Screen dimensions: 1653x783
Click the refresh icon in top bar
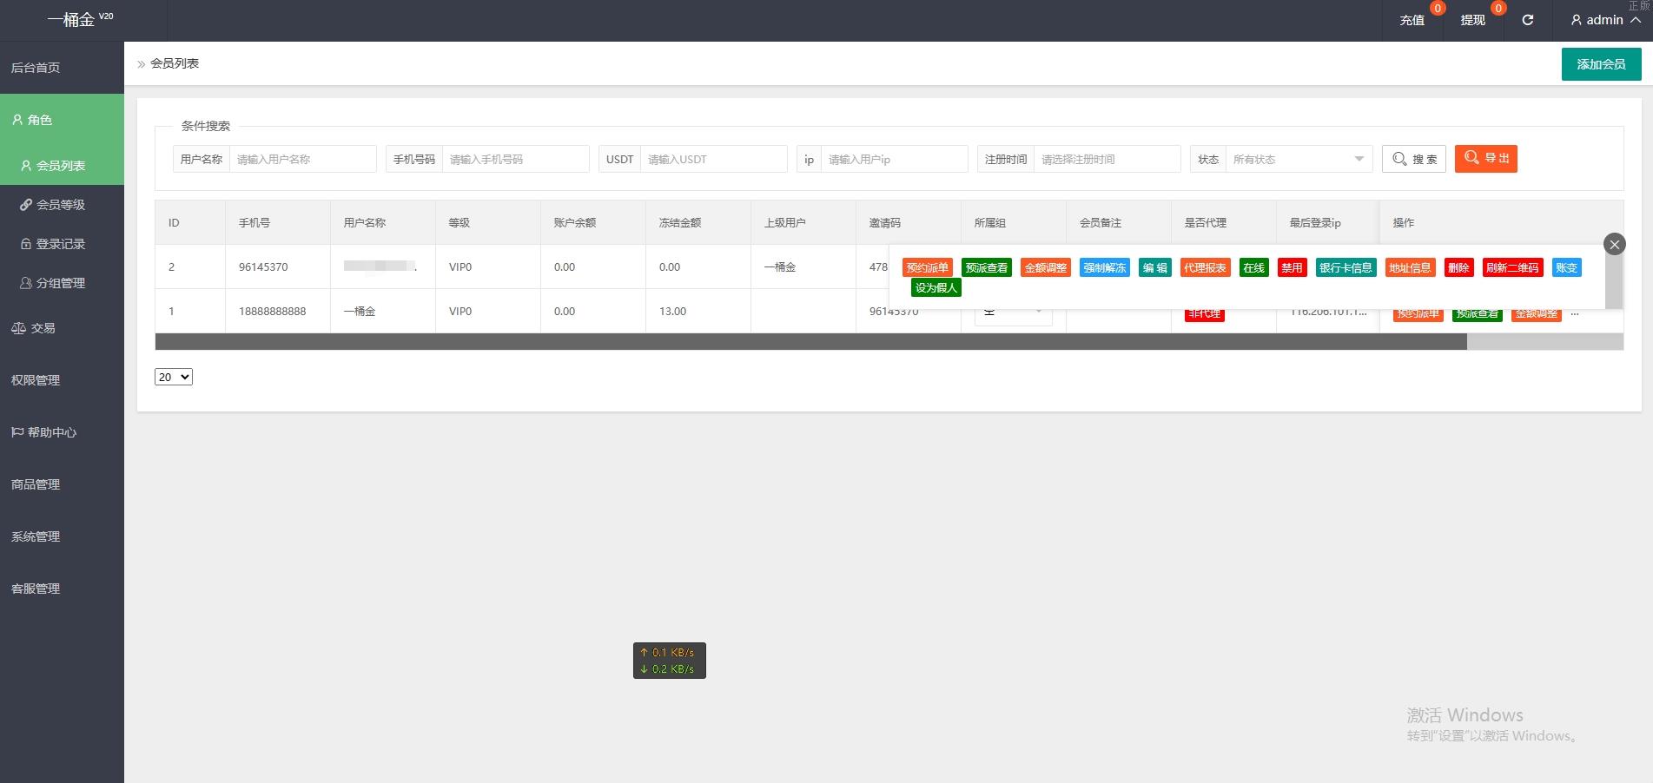[x=1527, y=20]
